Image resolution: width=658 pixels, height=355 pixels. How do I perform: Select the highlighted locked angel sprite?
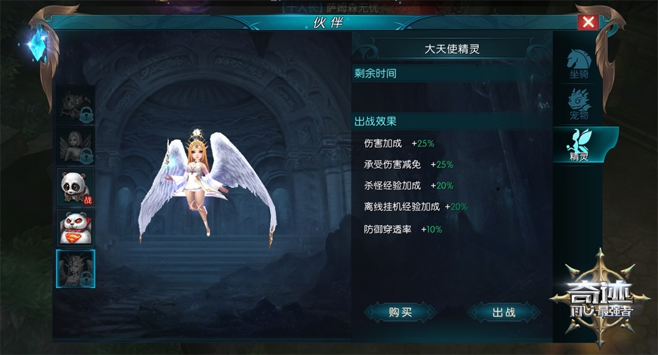(x=76, y=269)
